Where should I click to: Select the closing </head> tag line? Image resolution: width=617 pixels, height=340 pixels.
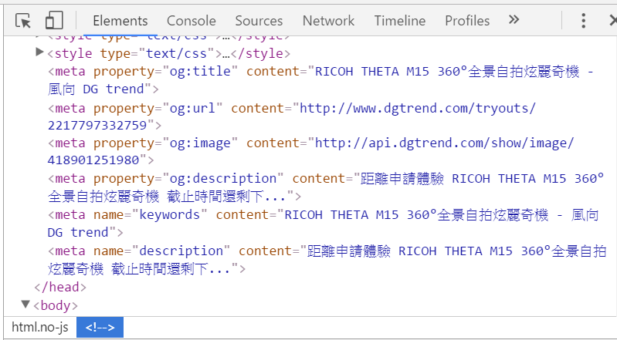(x=60, y=287)
